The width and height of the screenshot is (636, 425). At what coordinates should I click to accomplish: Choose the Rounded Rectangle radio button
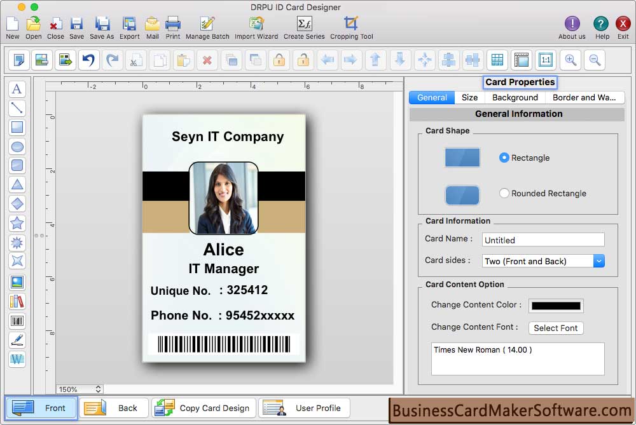(504, 193)
